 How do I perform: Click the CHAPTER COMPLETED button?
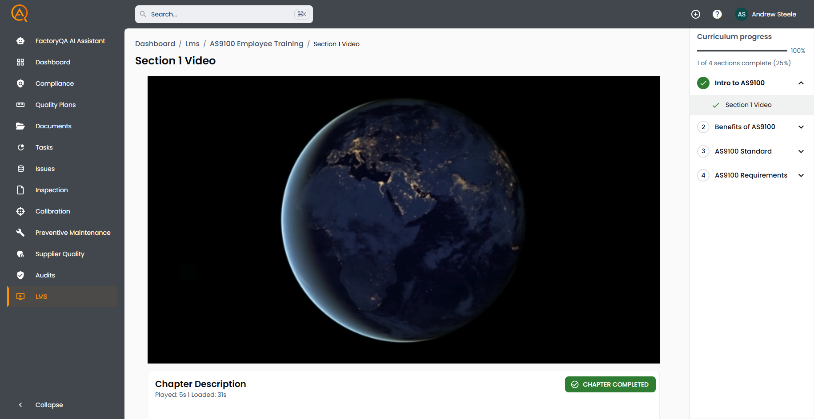tap(610, 384)
